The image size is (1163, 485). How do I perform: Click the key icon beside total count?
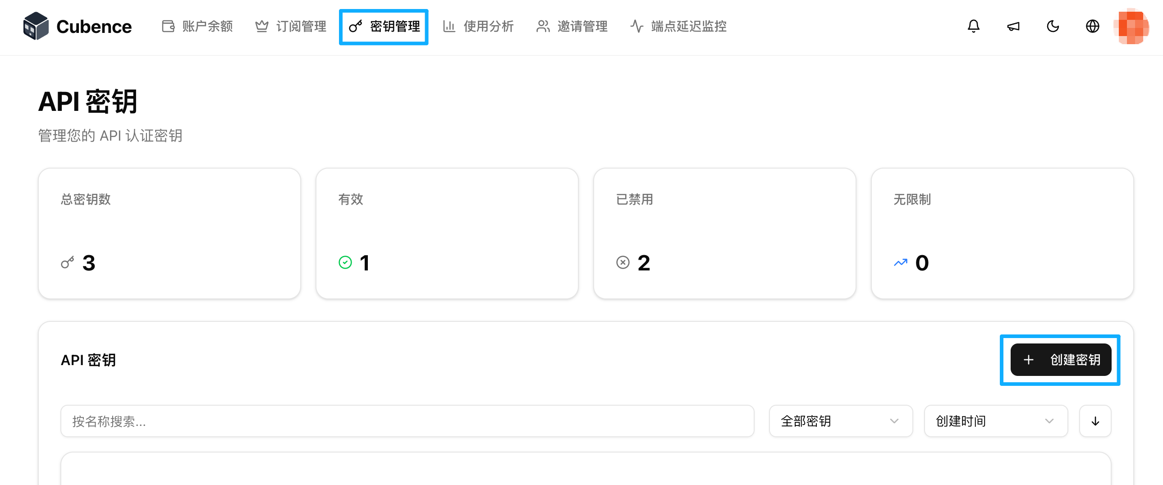pyautogui.click(x=67, y=262)
